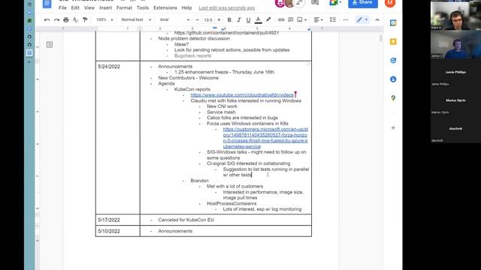The width and height of the screenshot is (481, 270).
Task: Click 'Last edit was seconds ago' link
Action: coord(227,8)
